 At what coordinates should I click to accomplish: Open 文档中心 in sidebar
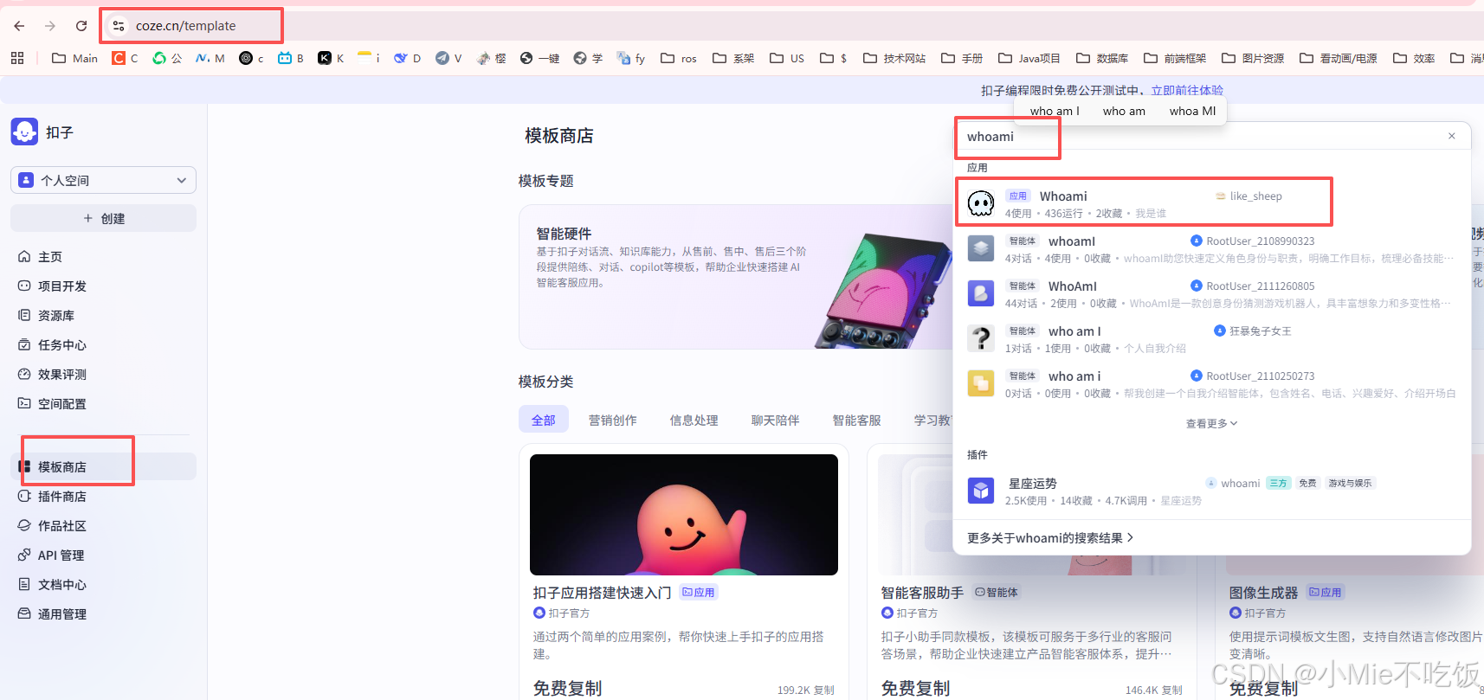[x=103, y=585]
